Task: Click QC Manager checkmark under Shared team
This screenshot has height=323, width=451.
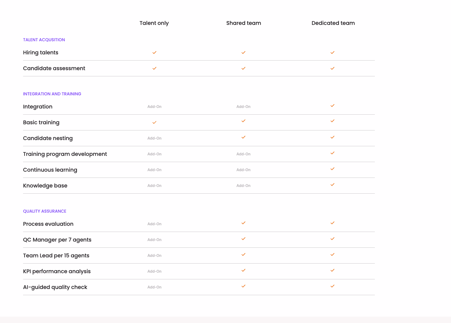Action: pyautogui.click(x=243, y=239)
